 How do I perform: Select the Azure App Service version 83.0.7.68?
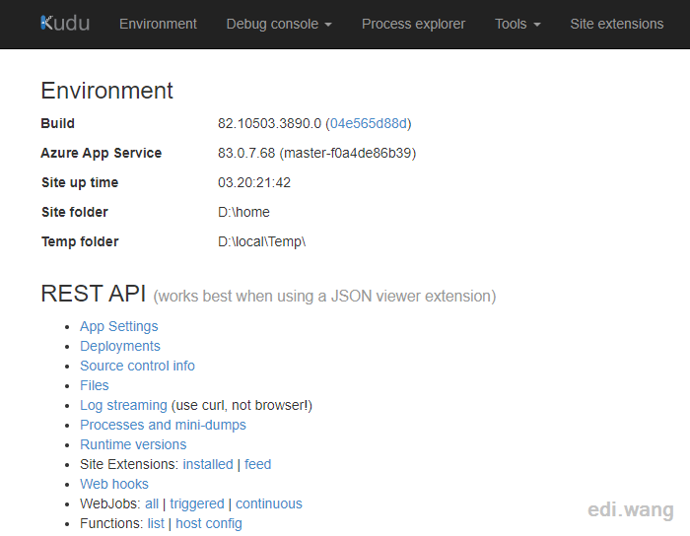click(246, 153)
